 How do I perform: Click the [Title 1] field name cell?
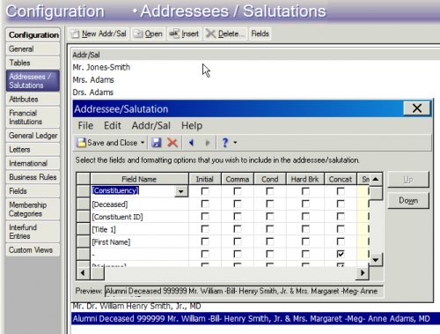[x=140, y=229]
